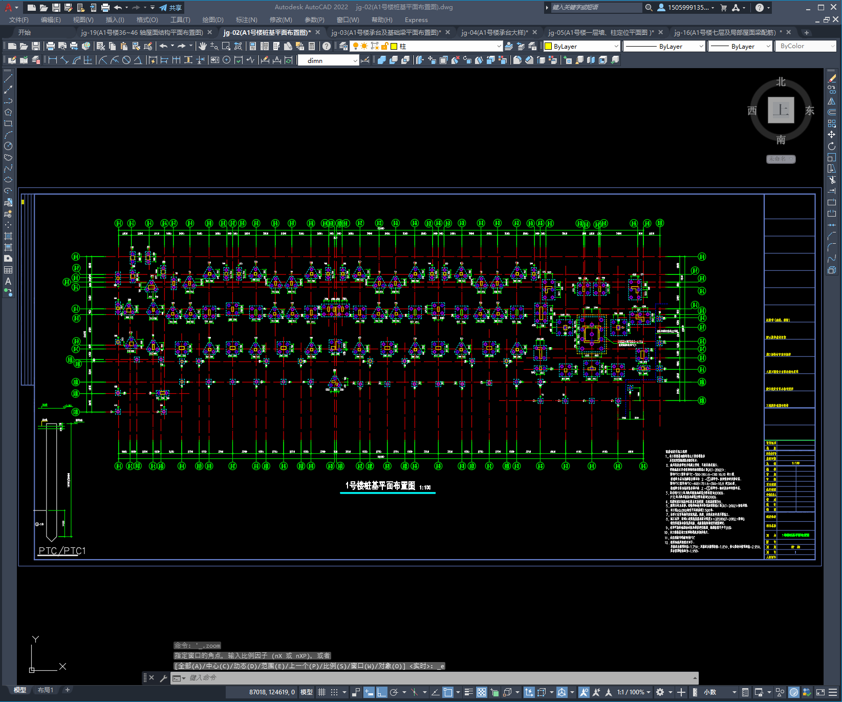Select the Rectangle draw tool
The width and height of the screenshot is (842, 702).
click(x=8, y=123)
